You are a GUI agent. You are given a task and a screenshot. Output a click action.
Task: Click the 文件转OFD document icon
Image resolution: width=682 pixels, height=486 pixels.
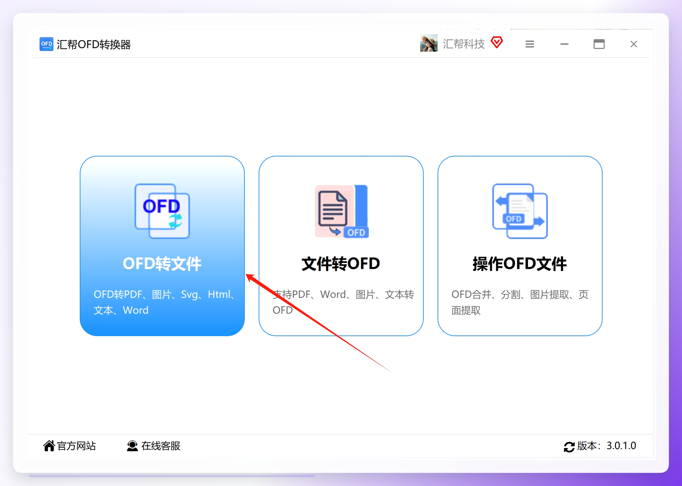coord(342,211)
